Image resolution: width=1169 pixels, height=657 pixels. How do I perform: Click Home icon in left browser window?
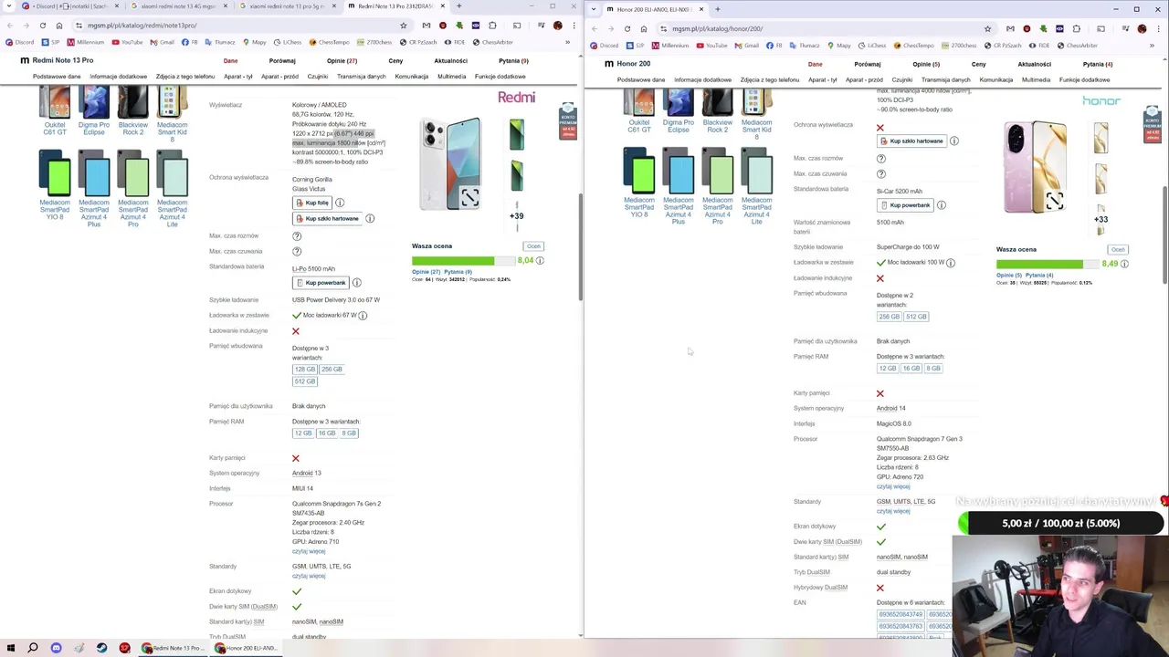[x=59, y=26]
